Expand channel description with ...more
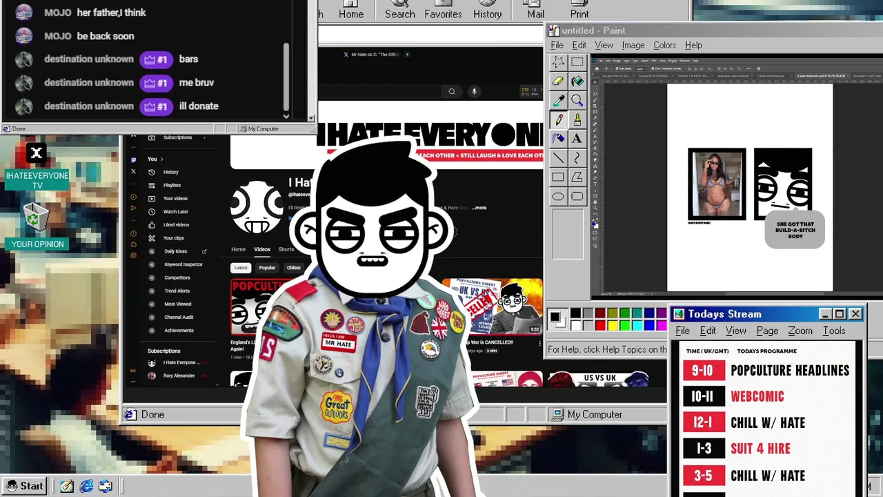This screenshot has height=497, width=883. (479, 208)
